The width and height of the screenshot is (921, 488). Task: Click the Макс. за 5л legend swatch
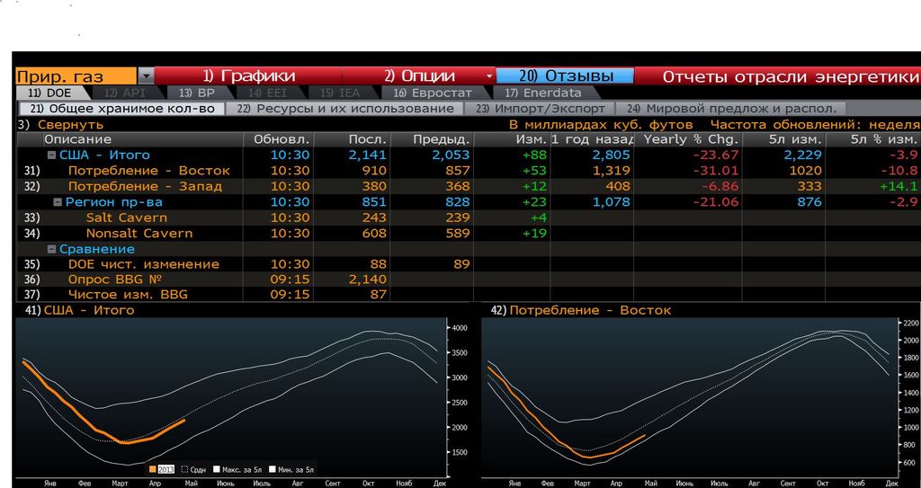point(217,470)
